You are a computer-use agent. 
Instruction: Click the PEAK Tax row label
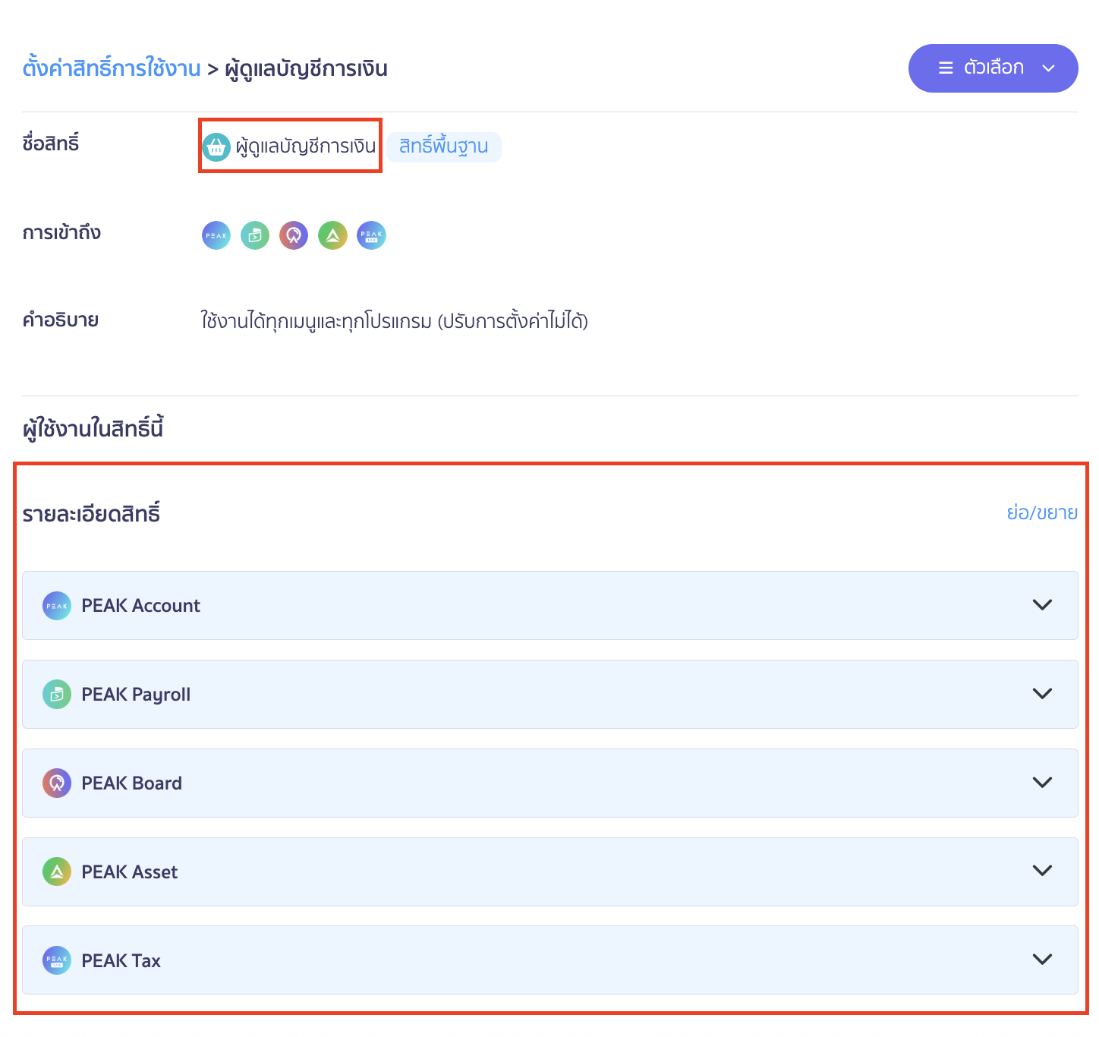[x=121, y=960]
